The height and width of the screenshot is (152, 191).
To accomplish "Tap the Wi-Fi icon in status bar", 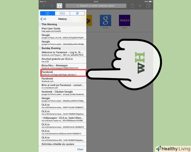I will point(45,2).
